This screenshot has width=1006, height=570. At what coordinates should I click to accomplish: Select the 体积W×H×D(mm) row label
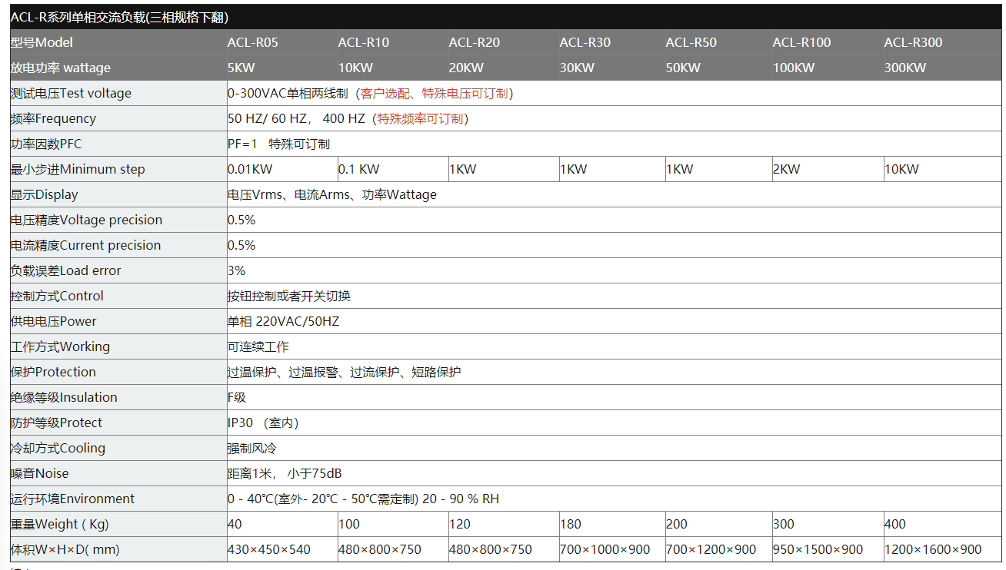click(65, 549)
